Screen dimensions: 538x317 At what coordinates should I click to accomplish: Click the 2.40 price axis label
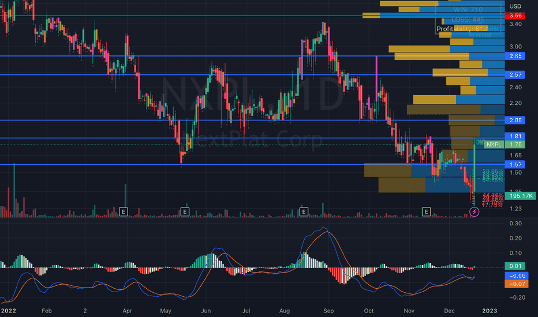[515, 88]
